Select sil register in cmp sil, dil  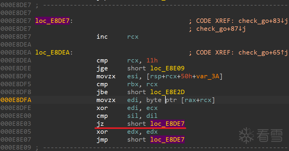click(133, 116)
